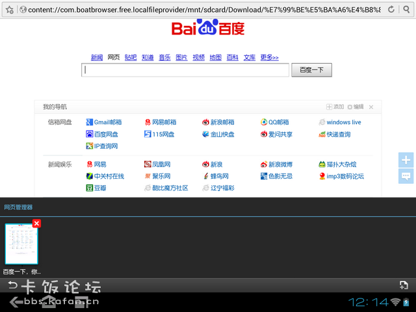The width and height of the screenshot is (416, 312).
Task: Open IP查询网 shortcut
Action: point(102,146)
